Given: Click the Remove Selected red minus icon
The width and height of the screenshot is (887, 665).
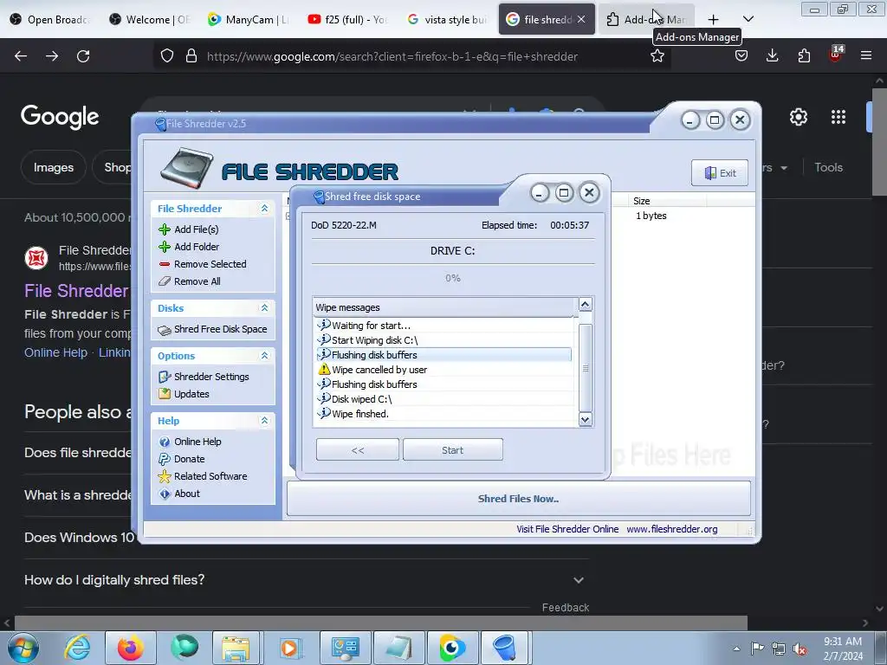Looking at the screenshot, I should click(165, 264).
